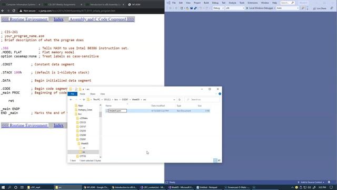
Task: Go back in Chrome
Action: pos(3,11)
